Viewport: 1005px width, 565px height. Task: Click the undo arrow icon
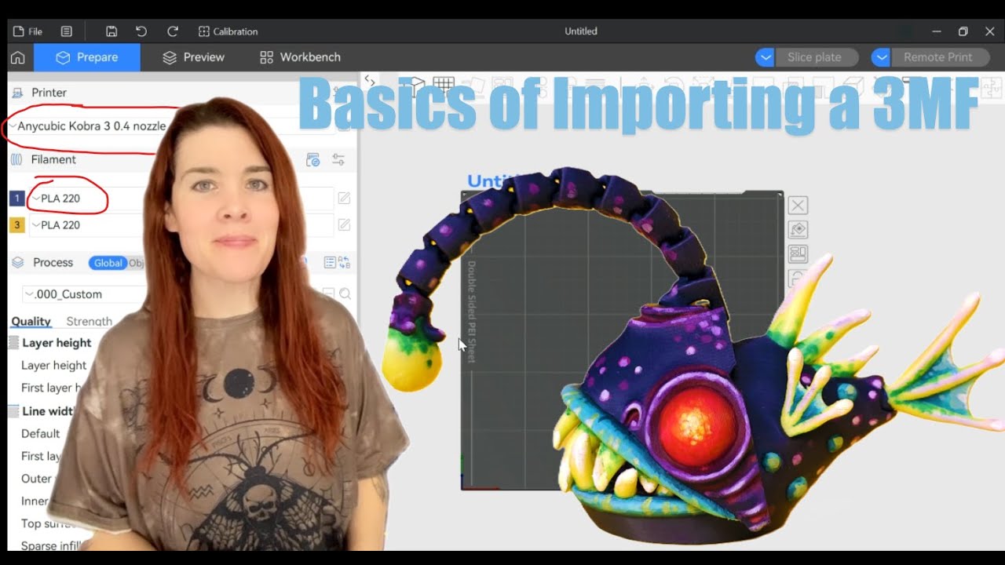click(141, 31)
